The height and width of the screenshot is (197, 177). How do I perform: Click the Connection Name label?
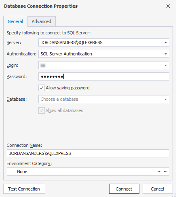tap(24, 145)
